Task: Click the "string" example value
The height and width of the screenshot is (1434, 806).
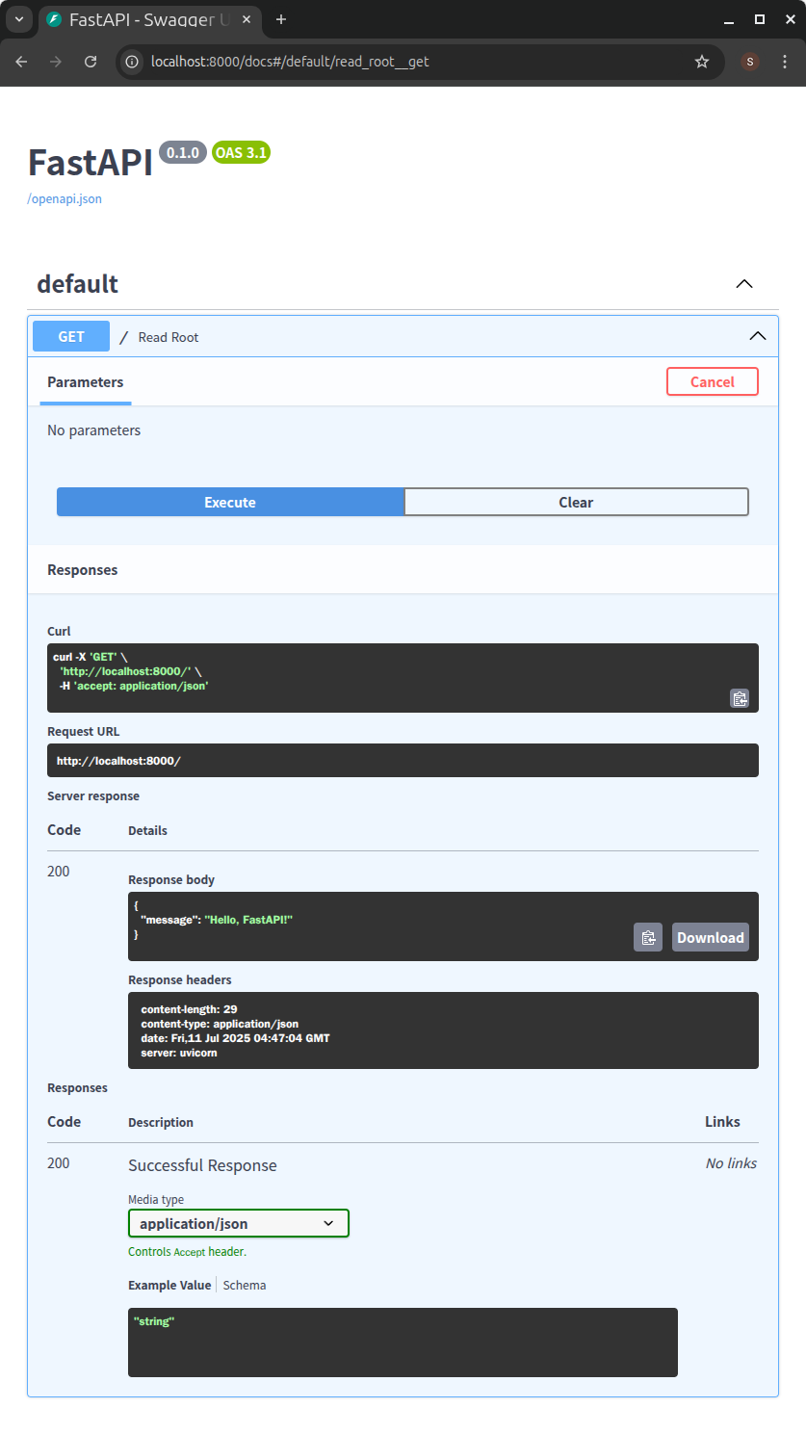Action: (x=154, y=1321)
